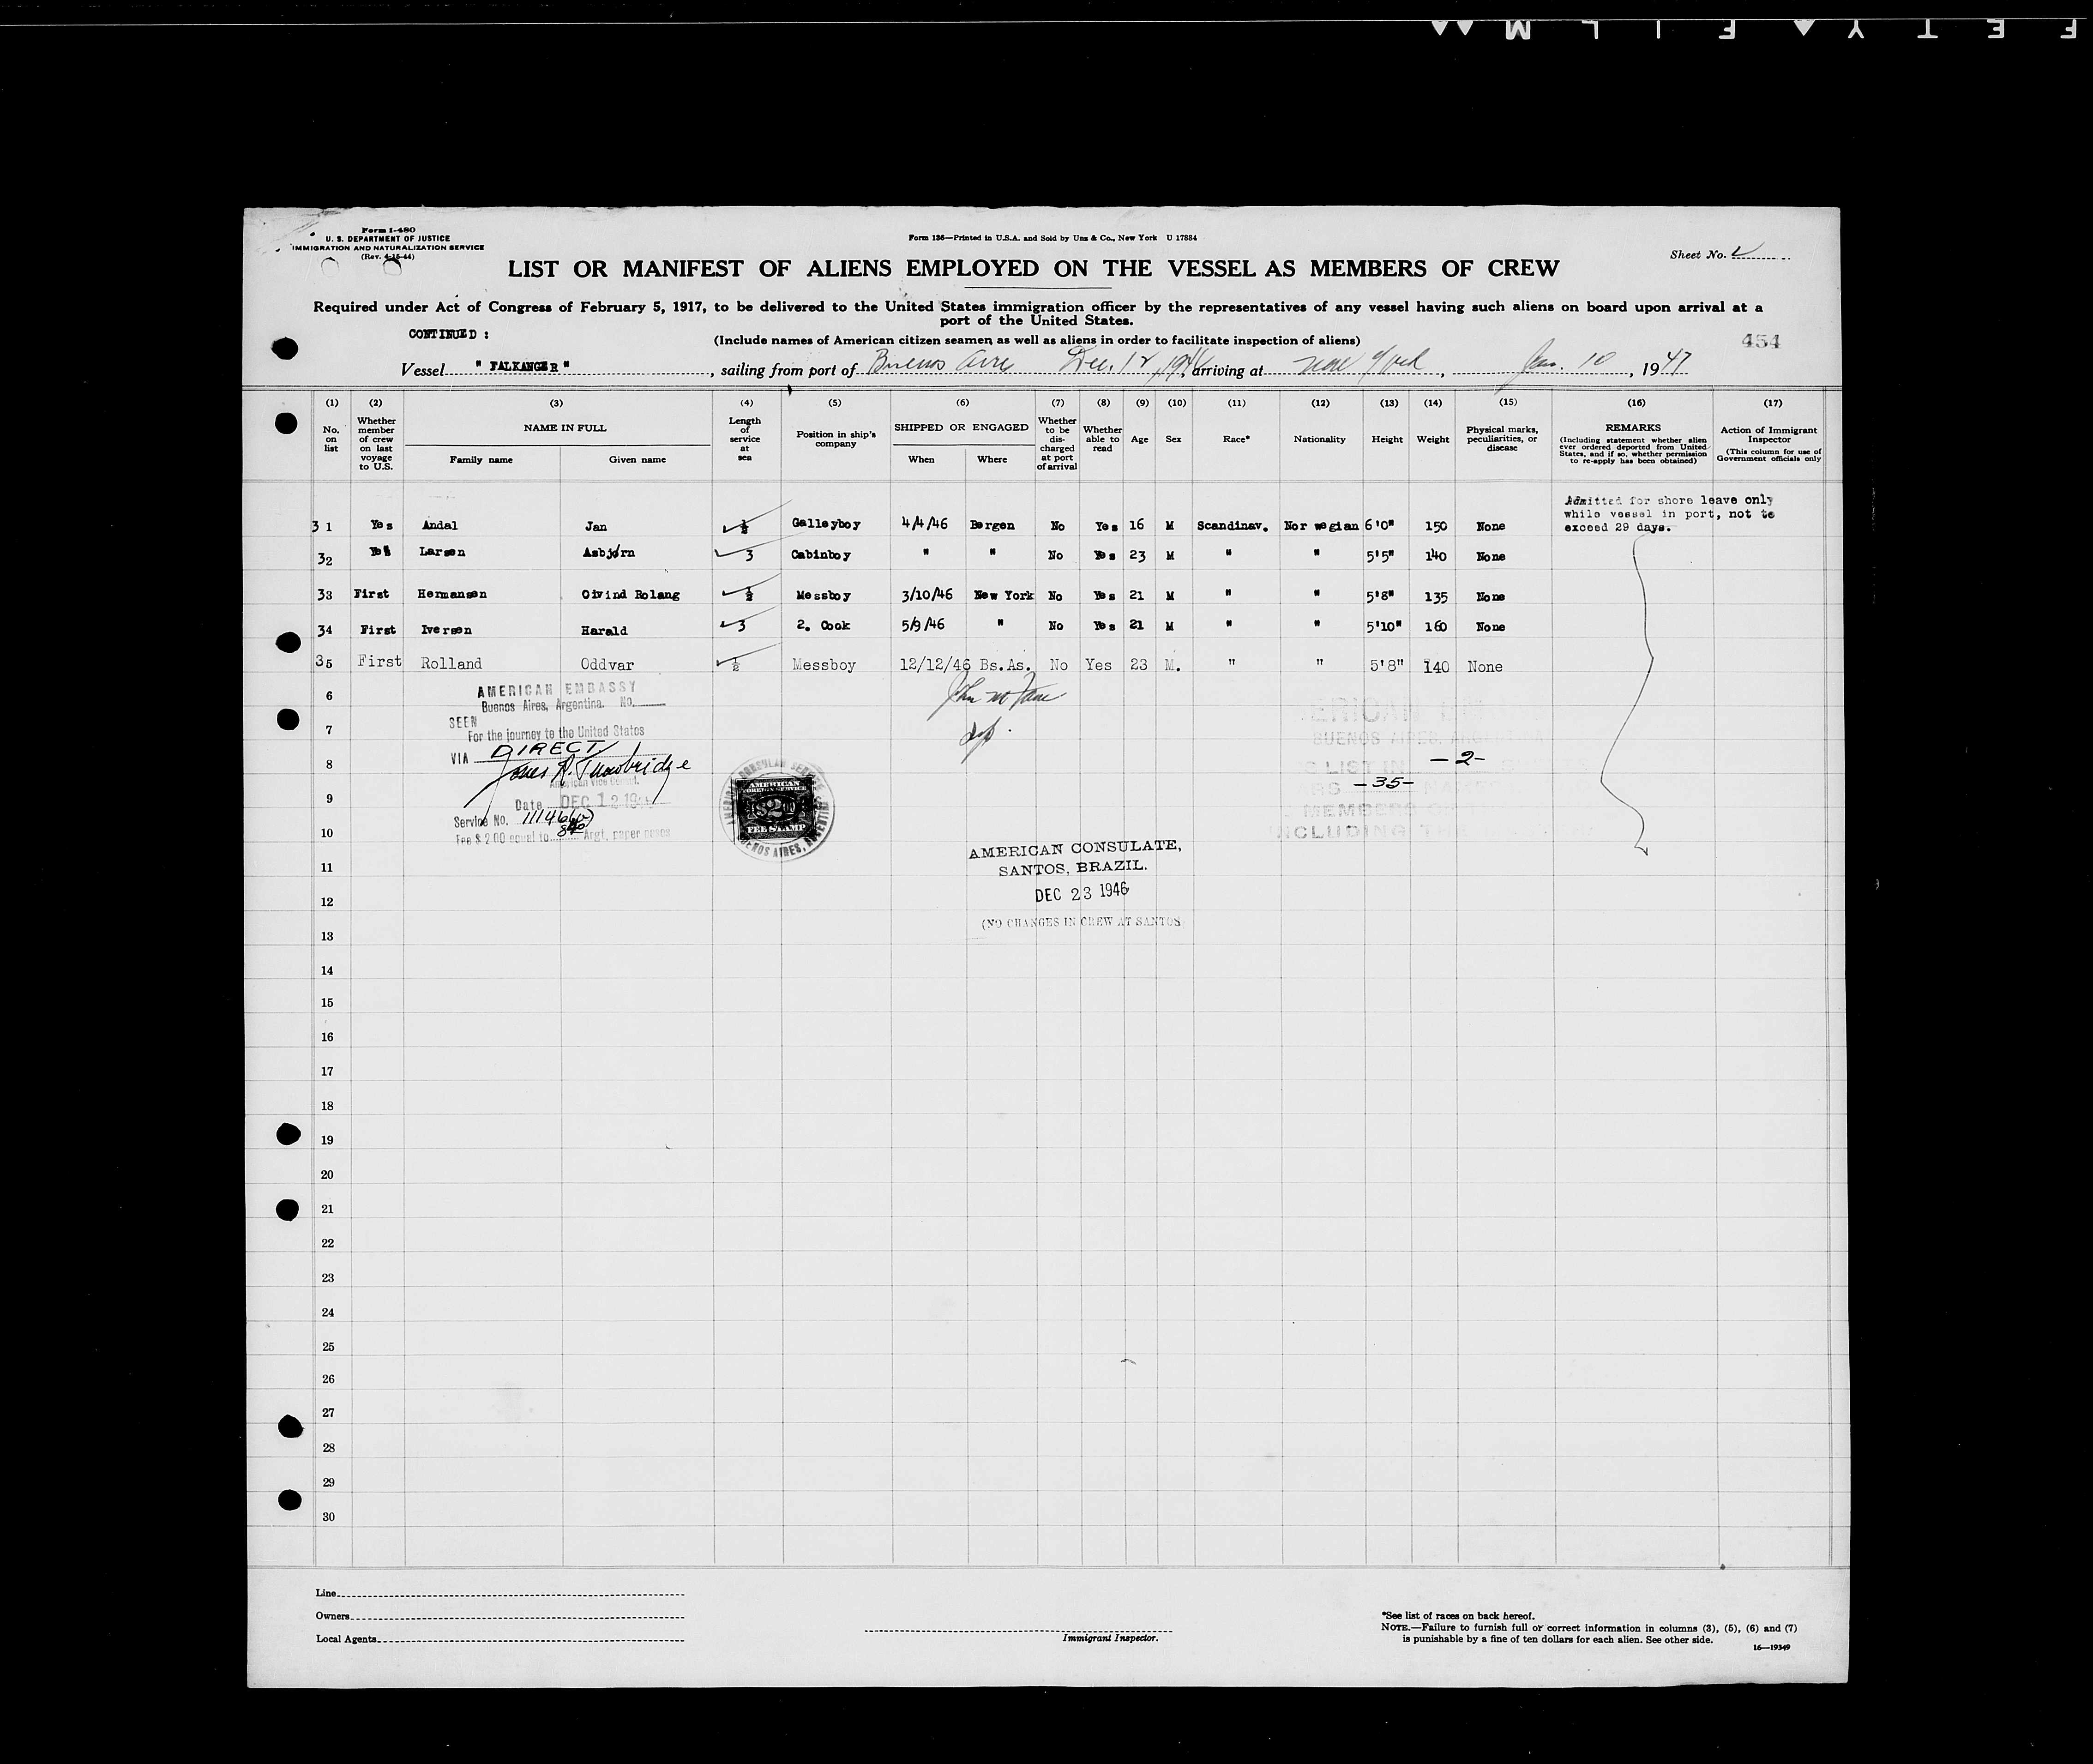Click 'Action of Immigrant Inspector' header
Screen dimensions: 2093x1764
point(1769,435)
